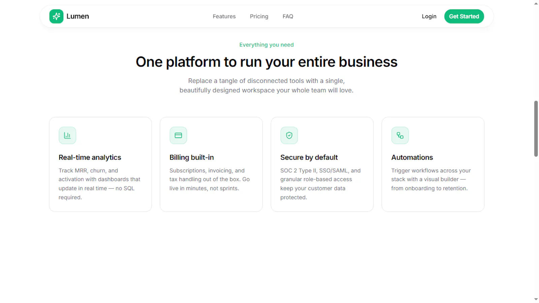Click the Login link
This screenshot has height=303, width=539.
click(x=429, y=16)
